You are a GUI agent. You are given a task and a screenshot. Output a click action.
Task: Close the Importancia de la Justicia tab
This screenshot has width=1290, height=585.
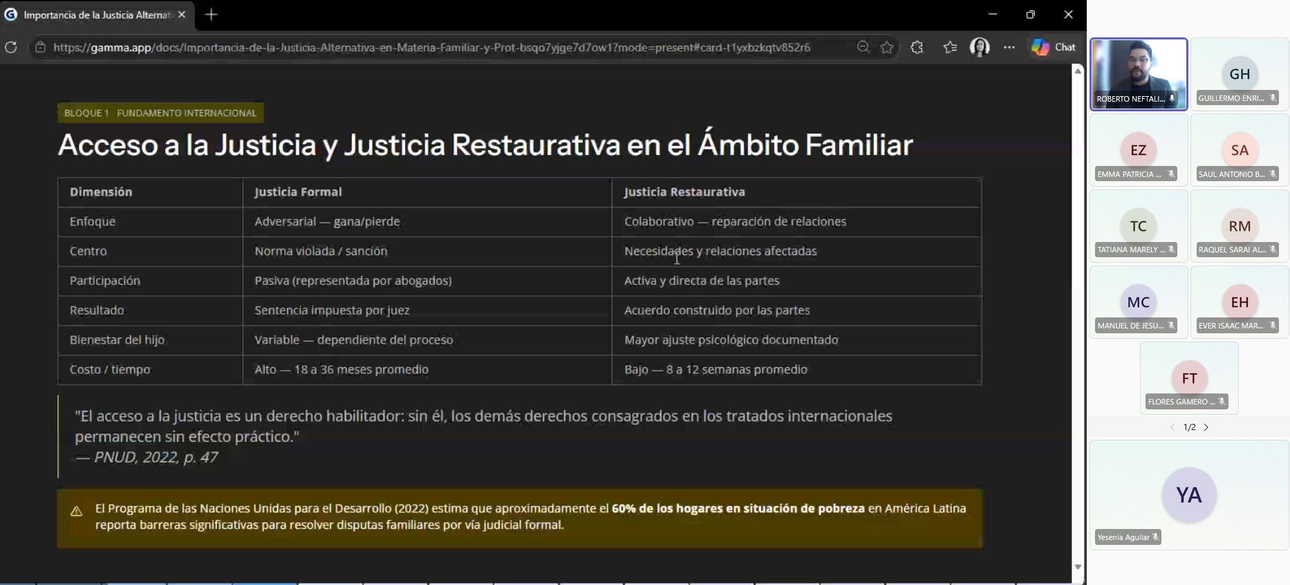tap(182, 15)
